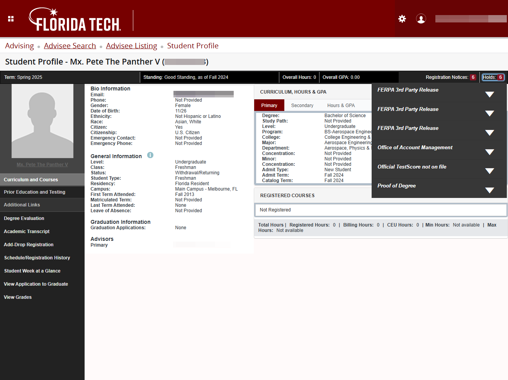508x380 pixels.
Task: Click the Florida Tech logo
Action: click(75, 19)
